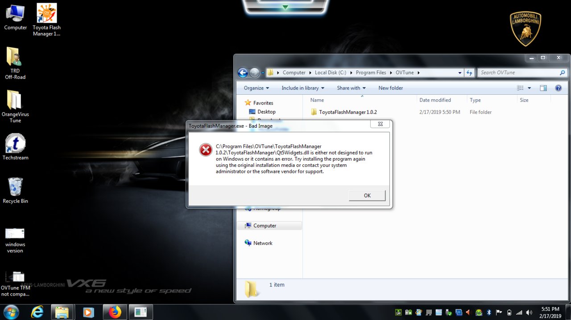Select the 'OVTune TFM not compa...' desktop file
Viewport: 571px width, 320px height.
[x=15, y=284]
